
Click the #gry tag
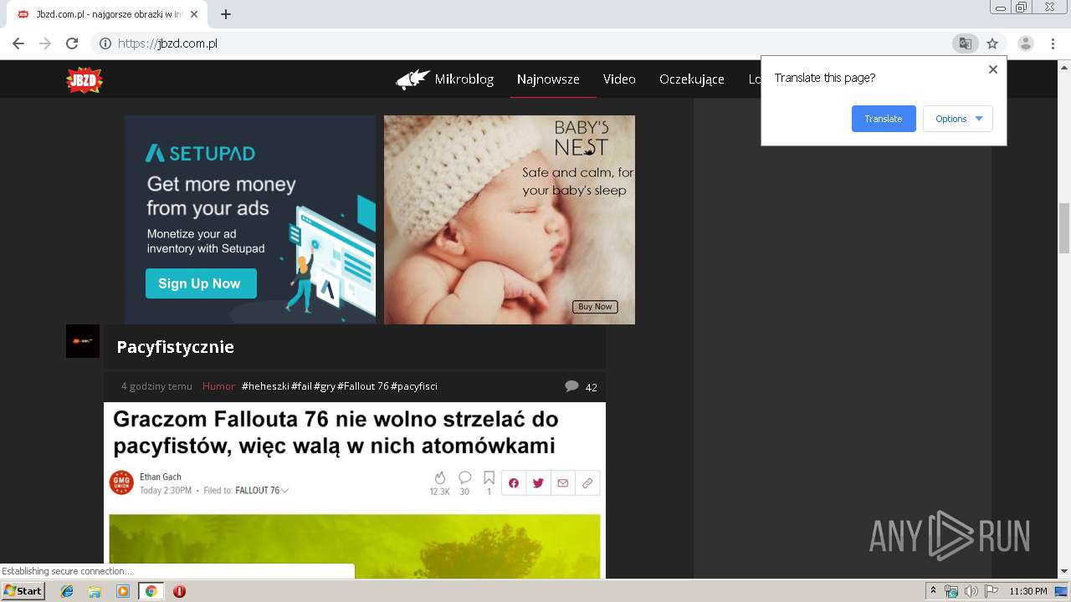pyautogui.click(x=325, y=386)
